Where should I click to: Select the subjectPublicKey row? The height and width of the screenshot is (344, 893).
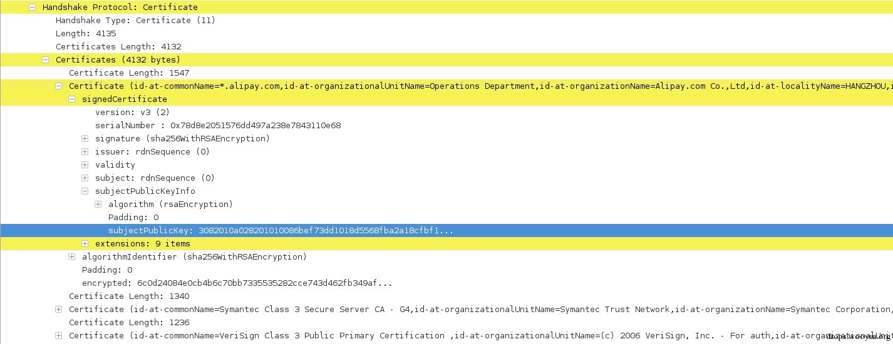click(x=281, y=230)
